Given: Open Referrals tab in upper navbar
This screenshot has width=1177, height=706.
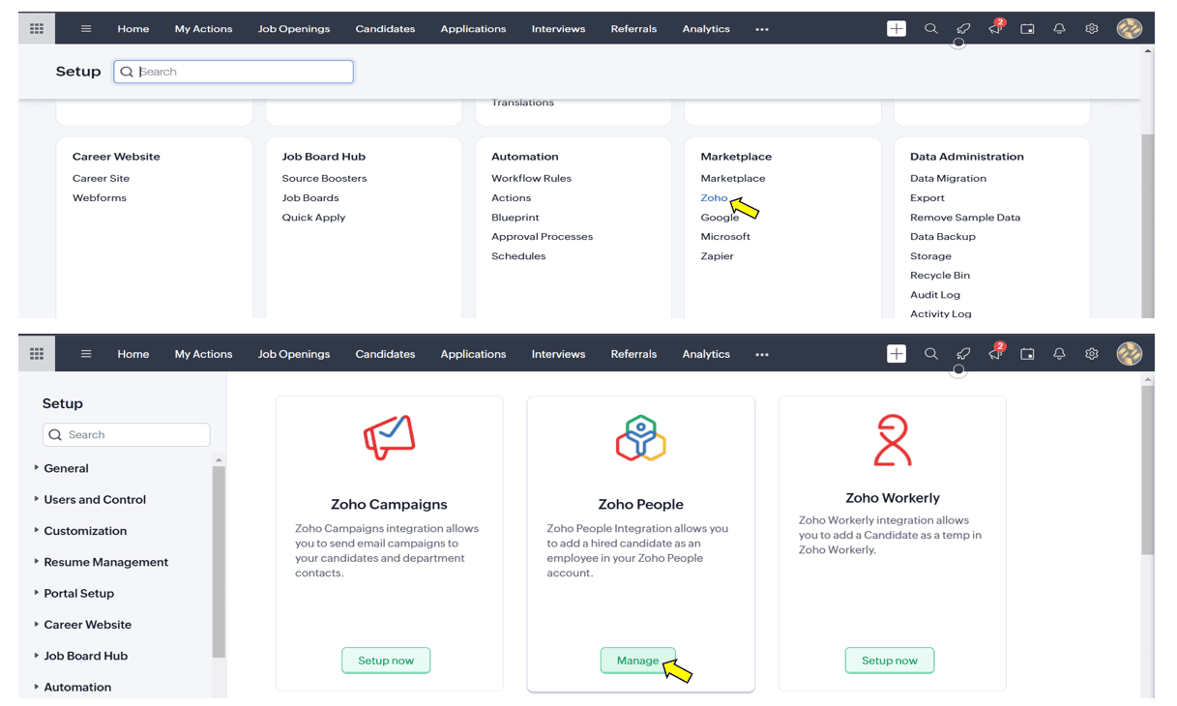Looking at the screenshot, I should coord(633,29).
